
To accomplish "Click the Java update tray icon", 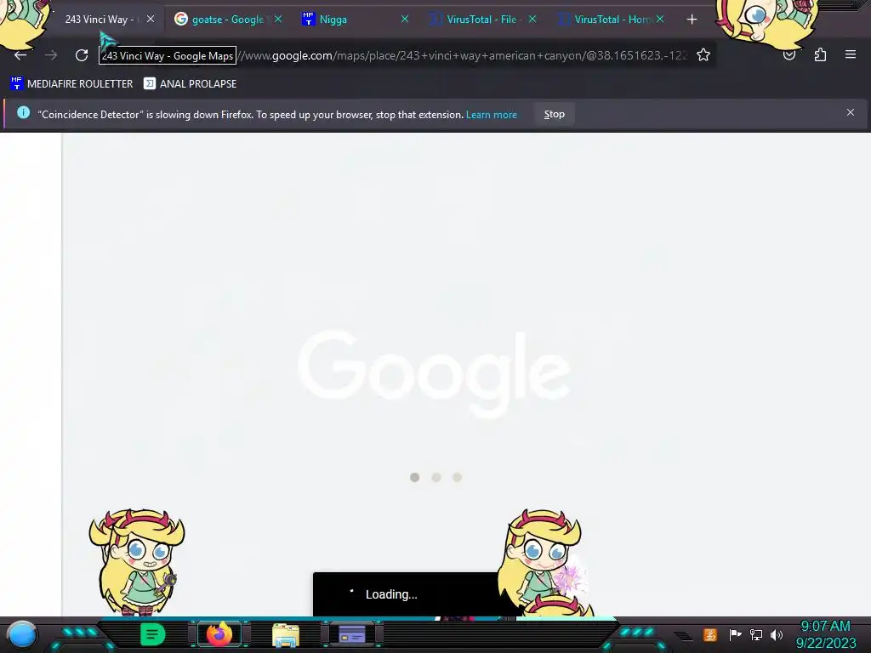I will click(710, 634).
